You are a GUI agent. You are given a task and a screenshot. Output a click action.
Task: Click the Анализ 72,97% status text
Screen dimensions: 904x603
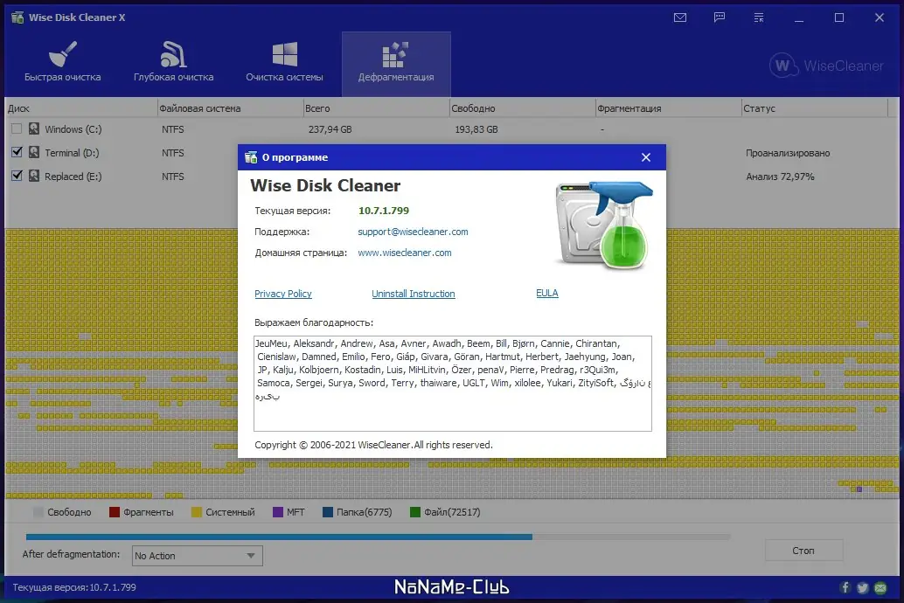coord(780,177)
